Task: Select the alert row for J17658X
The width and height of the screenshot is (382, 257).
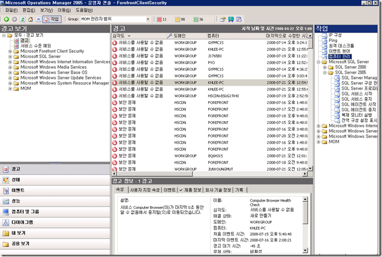Action: pos(210,56)
